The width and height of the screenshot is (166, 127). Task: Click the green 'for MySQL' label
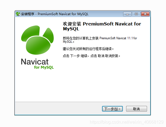coord(44,67)
